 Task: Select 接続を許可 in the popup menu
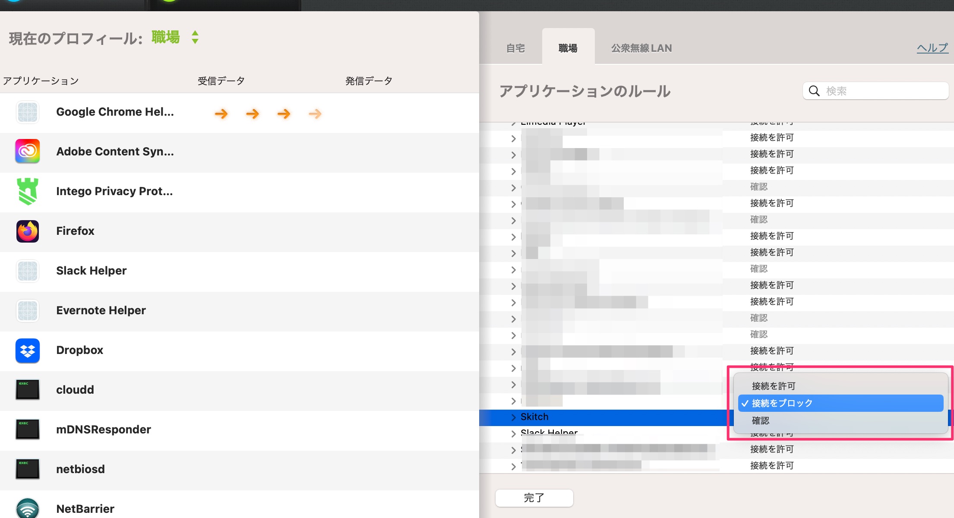coord(840,386)
